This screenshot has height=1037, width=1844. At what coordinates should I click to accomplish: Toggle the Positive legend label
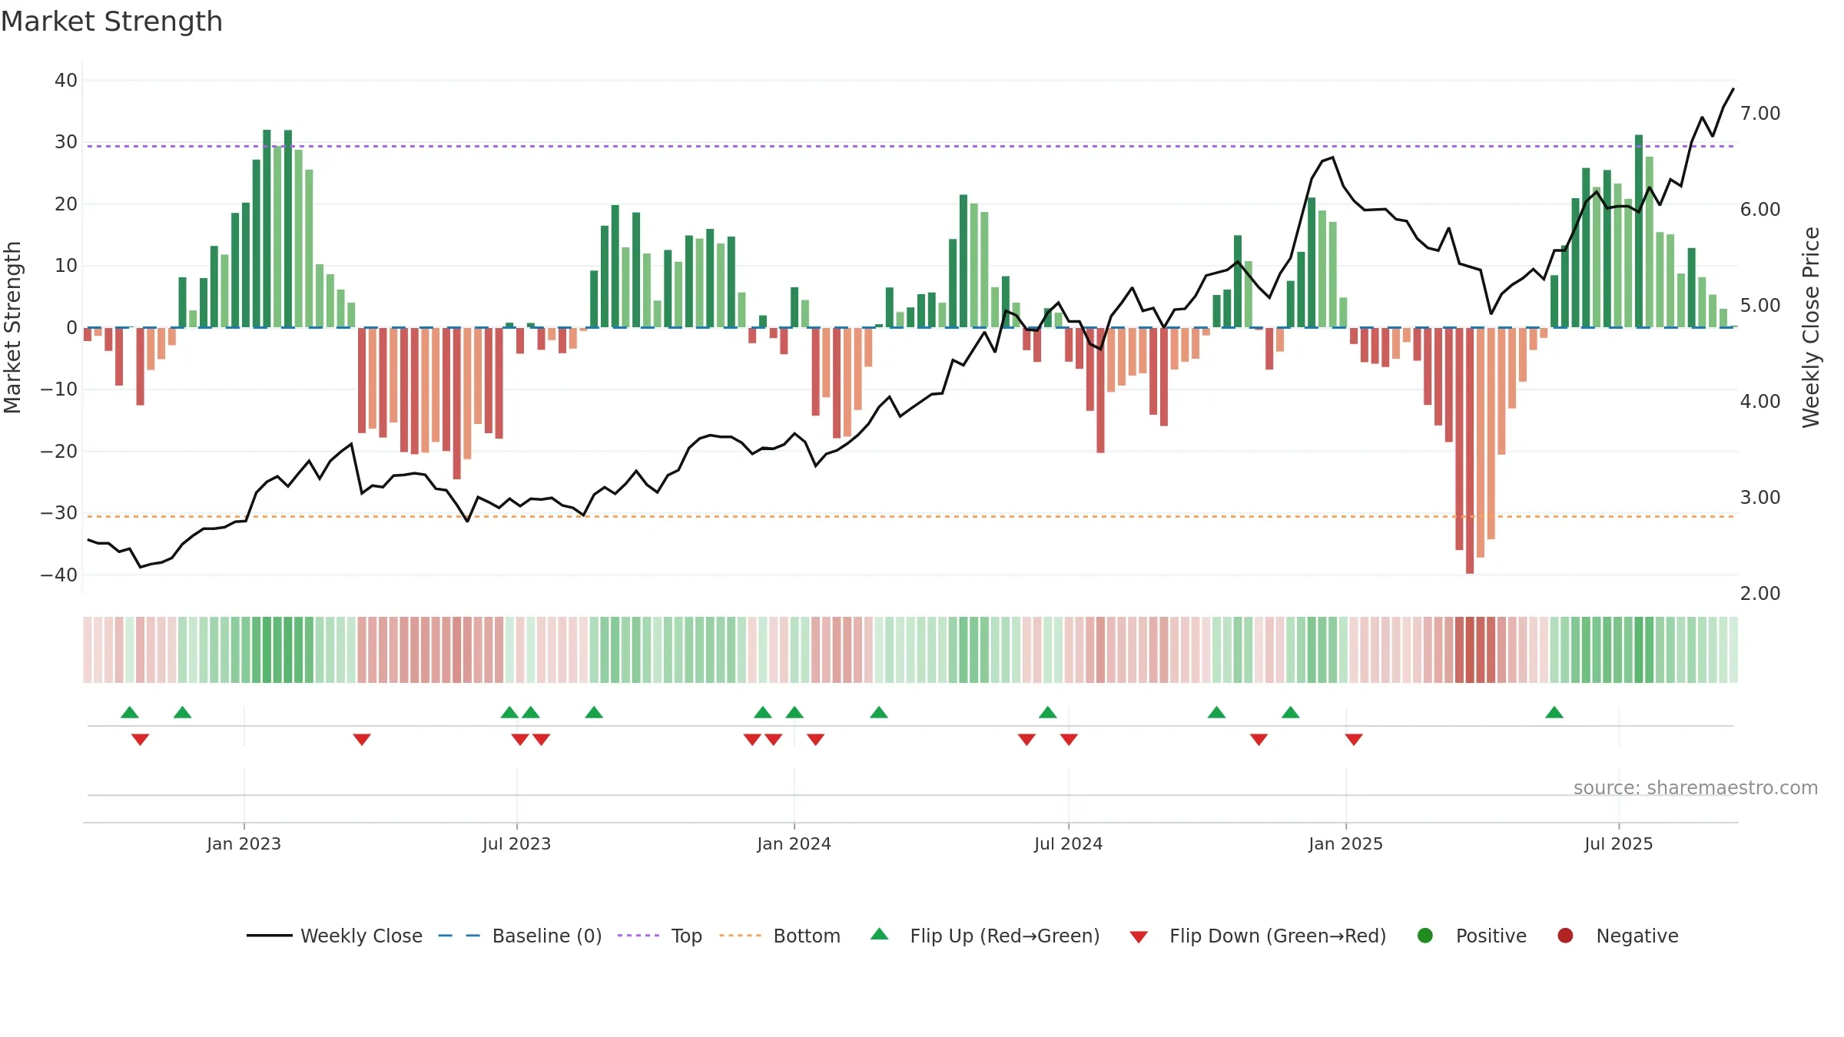1491,936
